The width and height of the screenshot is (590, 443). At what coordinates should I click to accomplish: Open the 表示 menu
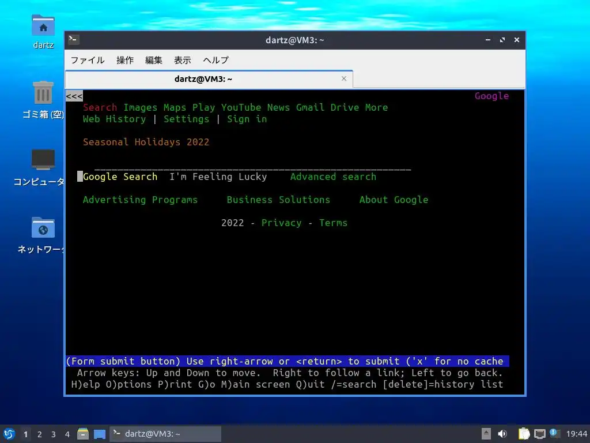coord(183,60)
